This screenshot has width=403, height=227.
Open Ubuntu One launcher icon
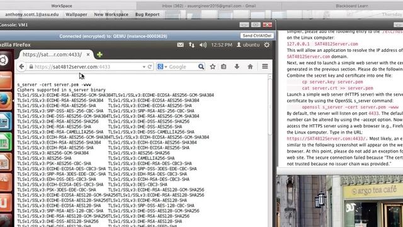click(5, 202)
